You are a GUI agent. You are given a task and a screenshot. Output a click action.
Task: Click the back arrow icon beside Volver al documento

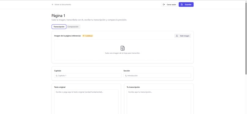pyautogui.click(x=53, y=5)
